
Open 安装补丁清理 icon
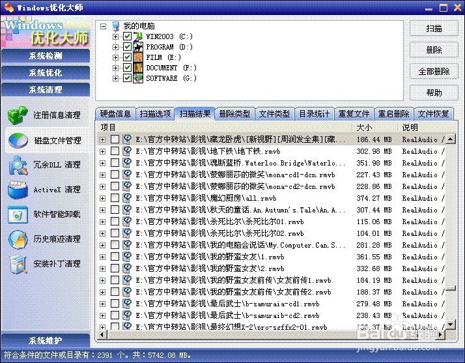(x=18, y=264)
